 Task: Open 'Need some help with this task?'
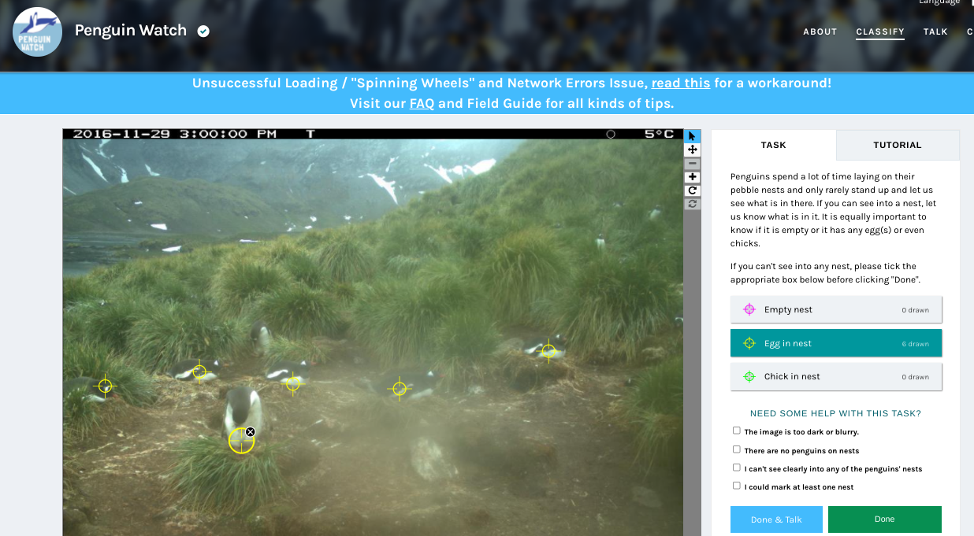coord(835,413)
